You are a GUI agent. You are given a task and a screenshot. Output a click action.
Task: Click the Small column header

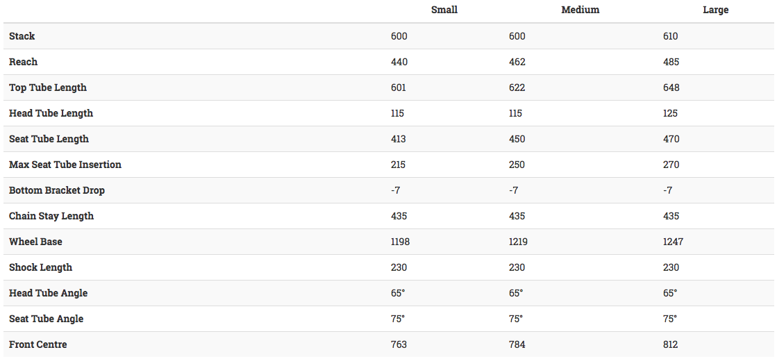[444, 10]
